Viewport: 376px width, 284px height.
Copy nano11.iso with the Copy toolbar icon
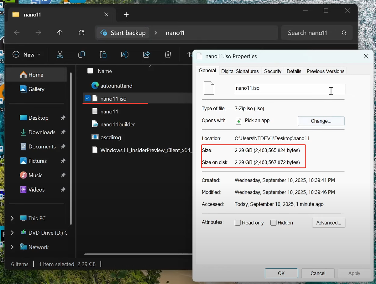point(81,54)
